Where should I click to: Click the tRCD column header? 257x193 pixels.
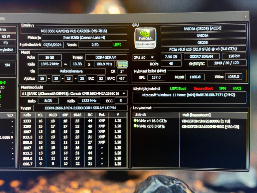click(x=53, y=115)
